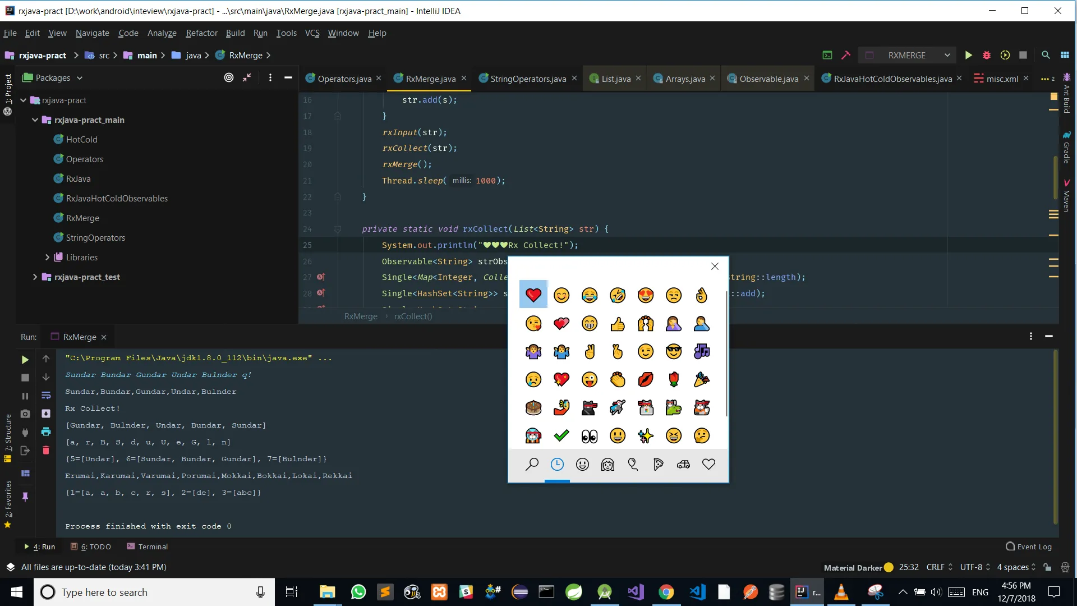
Task: Click the camera dump threads icon
Action: 25,414
